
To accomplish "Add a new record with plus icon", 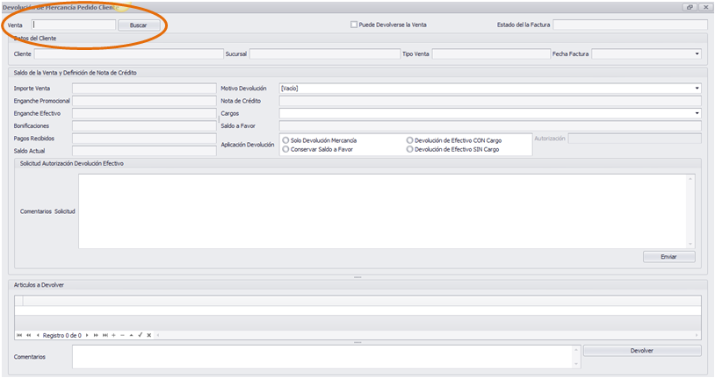I will [113, 335].
